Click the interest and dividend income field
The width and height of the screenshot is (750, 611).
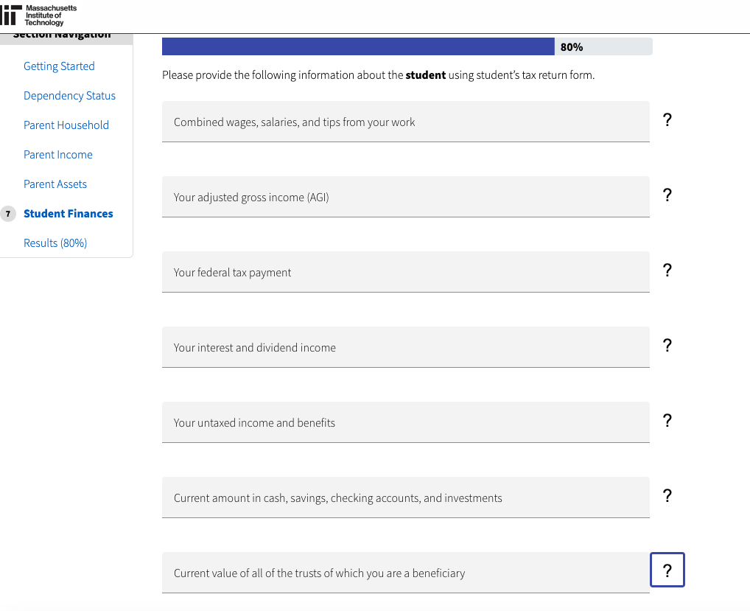click(405, 348)
